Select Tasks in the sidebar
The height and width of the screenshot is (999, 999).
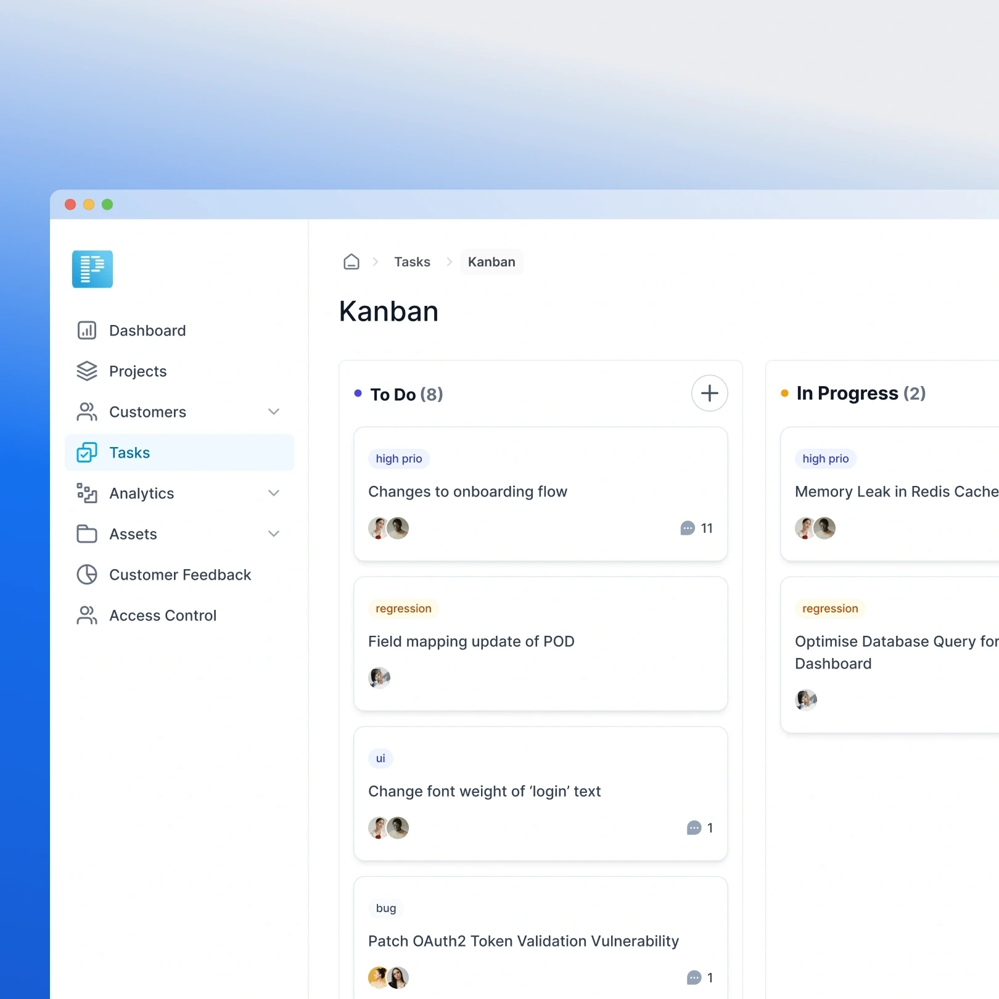coord(179,453)
